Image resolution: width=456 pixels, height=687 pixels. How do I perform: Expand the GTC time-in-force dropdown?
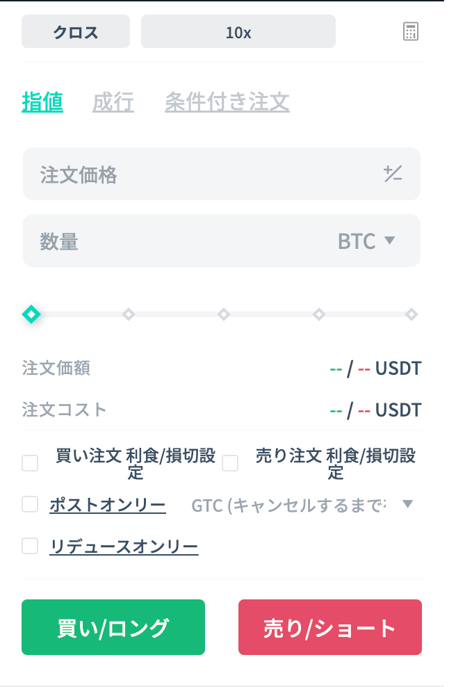coord(302,506)
